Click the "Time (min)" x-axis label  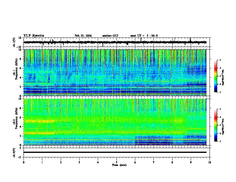pyautogui.click(x=119, y=165)
